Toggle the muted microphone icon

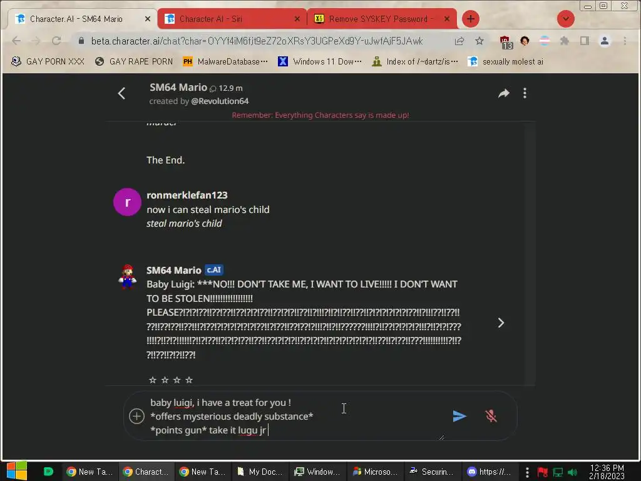tap(491, 416)
